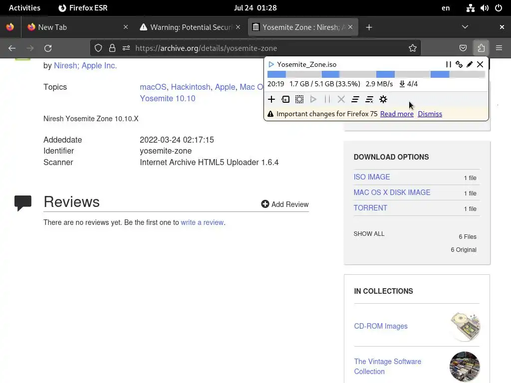The image size is (511, 383).
Task: Dismiss the Firefox 75 notice
Action: [x=430, y=114]
